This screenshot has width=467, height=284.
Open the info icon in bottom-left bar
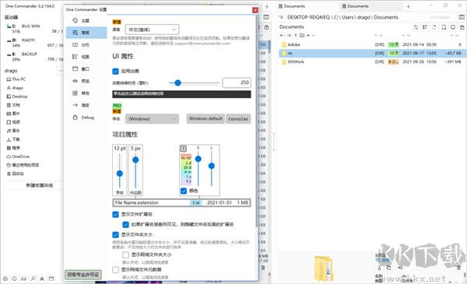[14, 279]
